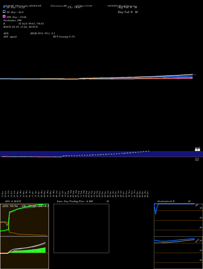Image resolution: width=203 pixels, height=269 pixels.
Task: Open the MACD histogram chart thumbnail
Action: (24, 253)
